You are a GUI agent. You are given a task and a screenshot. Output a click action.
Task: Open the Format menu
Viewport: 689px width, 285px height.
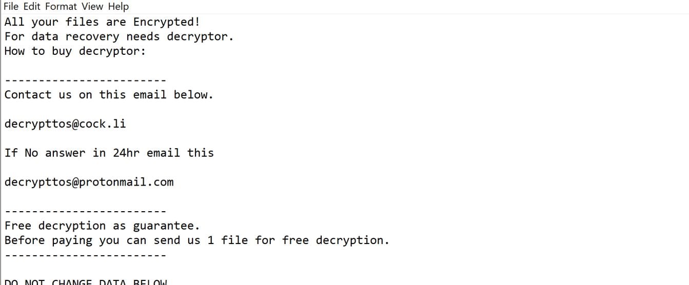(61, 7)
